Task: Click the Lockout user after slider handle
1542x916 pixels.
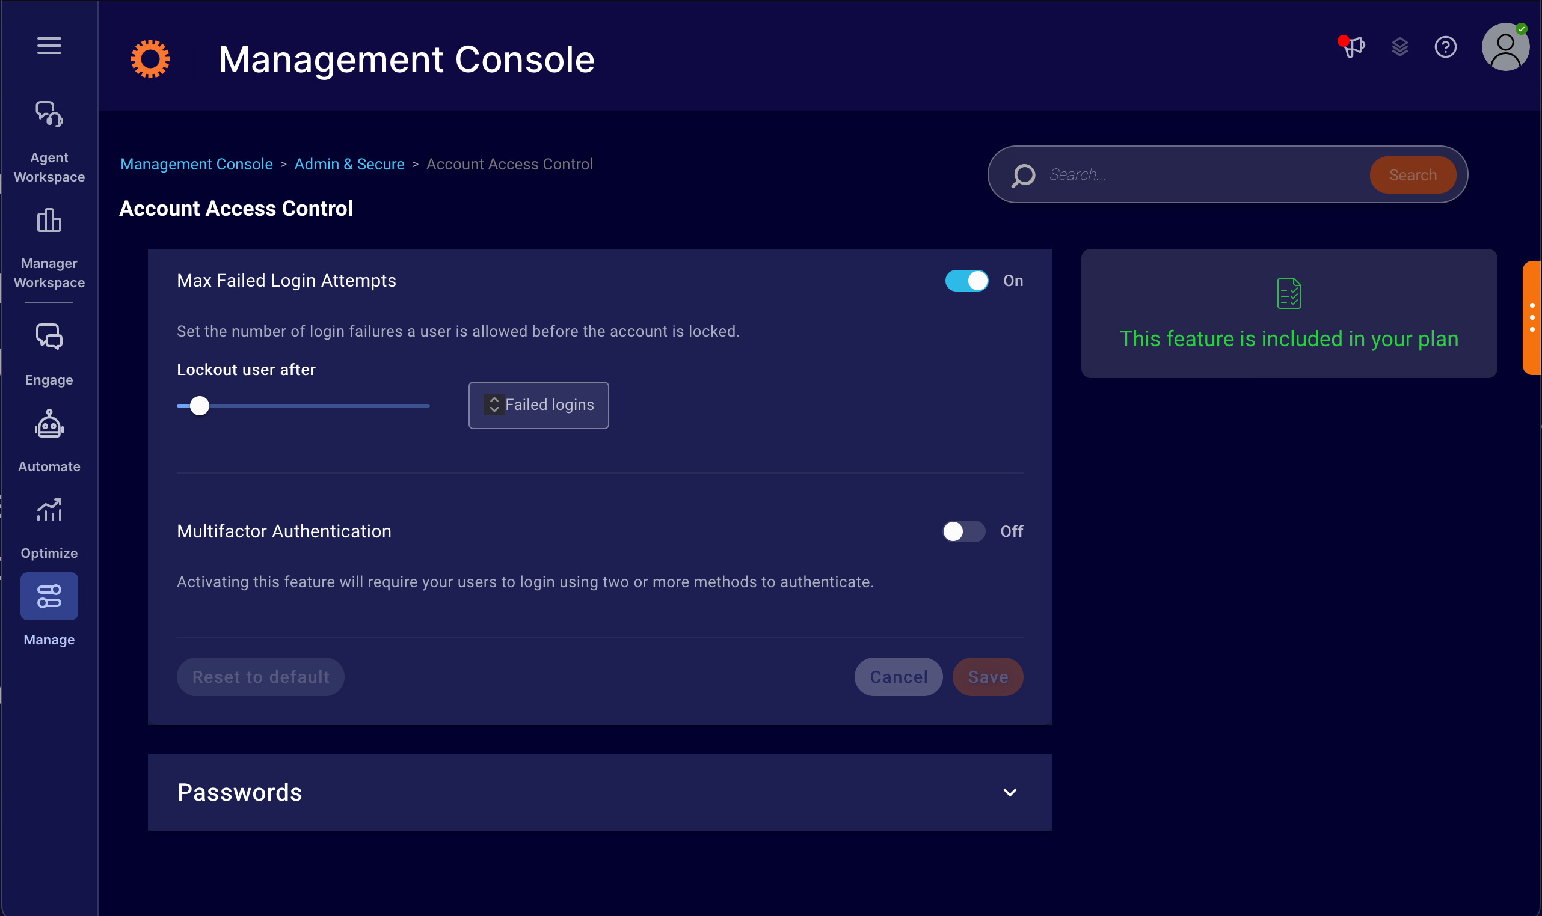Action: pos(200,406)
